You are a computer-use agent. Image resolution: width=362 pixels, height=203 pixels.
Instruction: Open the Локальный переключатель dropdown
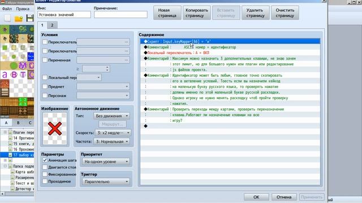(89, 78)
